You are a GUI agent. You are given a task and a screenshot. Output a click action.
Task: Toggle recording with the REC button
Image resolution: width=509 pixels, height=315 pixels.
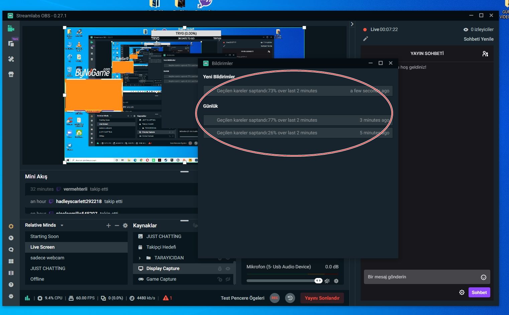275,298
